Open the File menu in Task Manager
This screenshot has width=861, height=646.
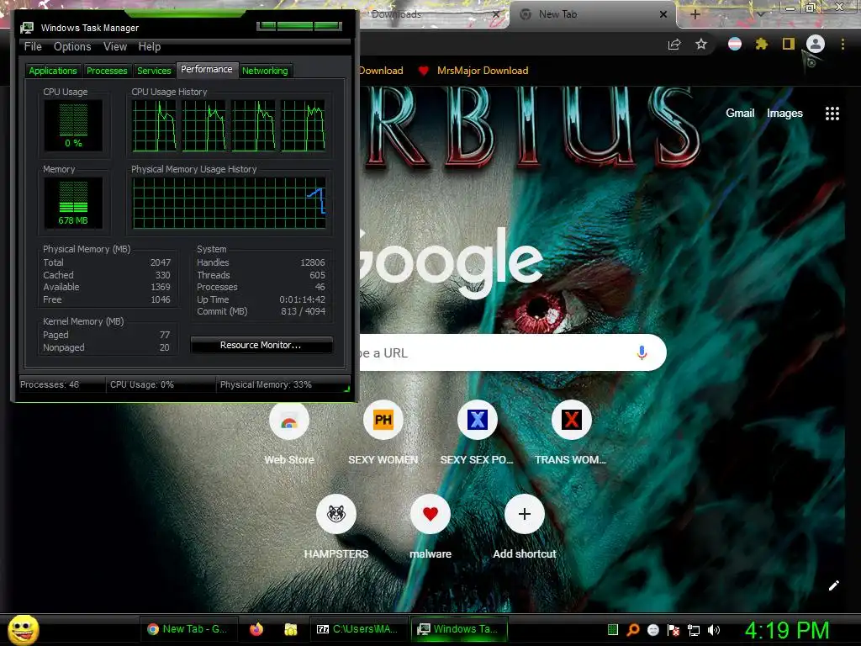click(33, 47)
